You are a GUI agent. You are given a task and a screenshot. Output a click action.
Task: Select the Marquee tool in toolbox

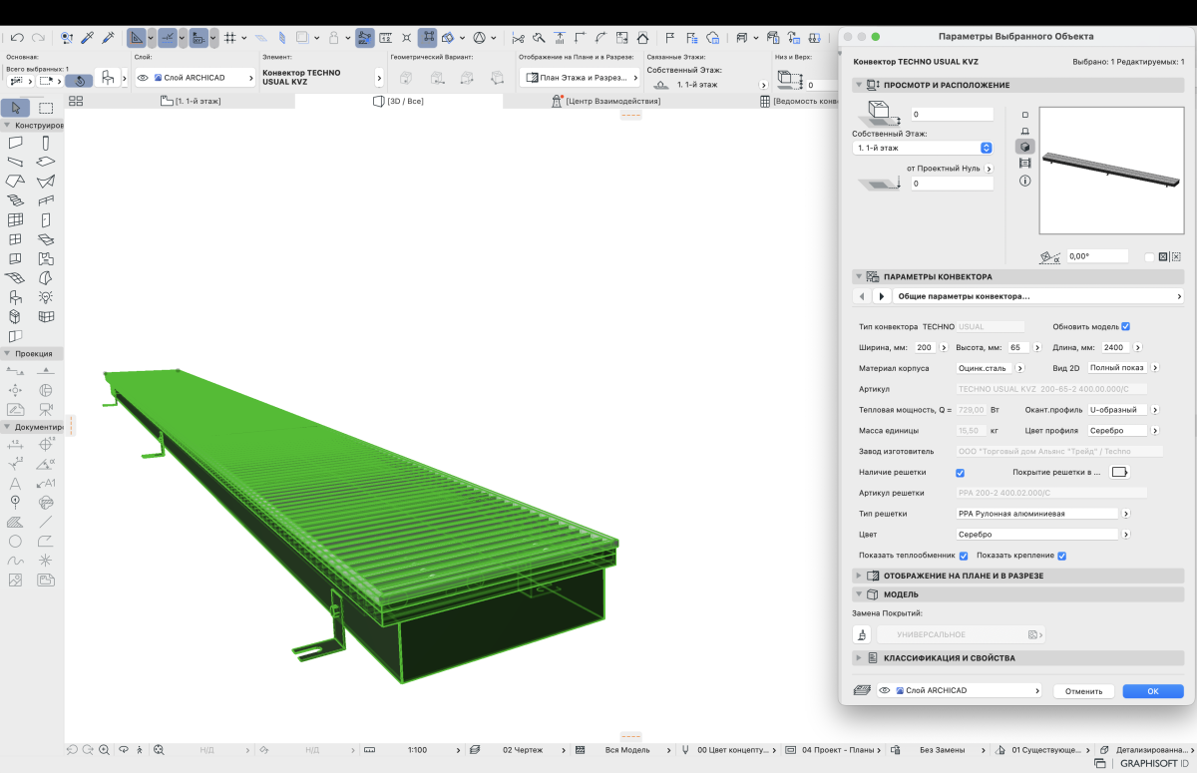click(46, 108)
